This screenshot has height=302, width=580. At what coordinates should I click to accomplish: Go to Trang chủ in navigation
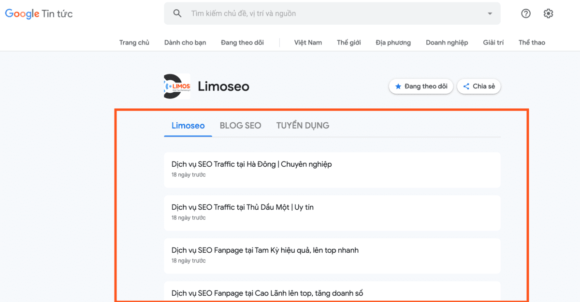(134, 43)
